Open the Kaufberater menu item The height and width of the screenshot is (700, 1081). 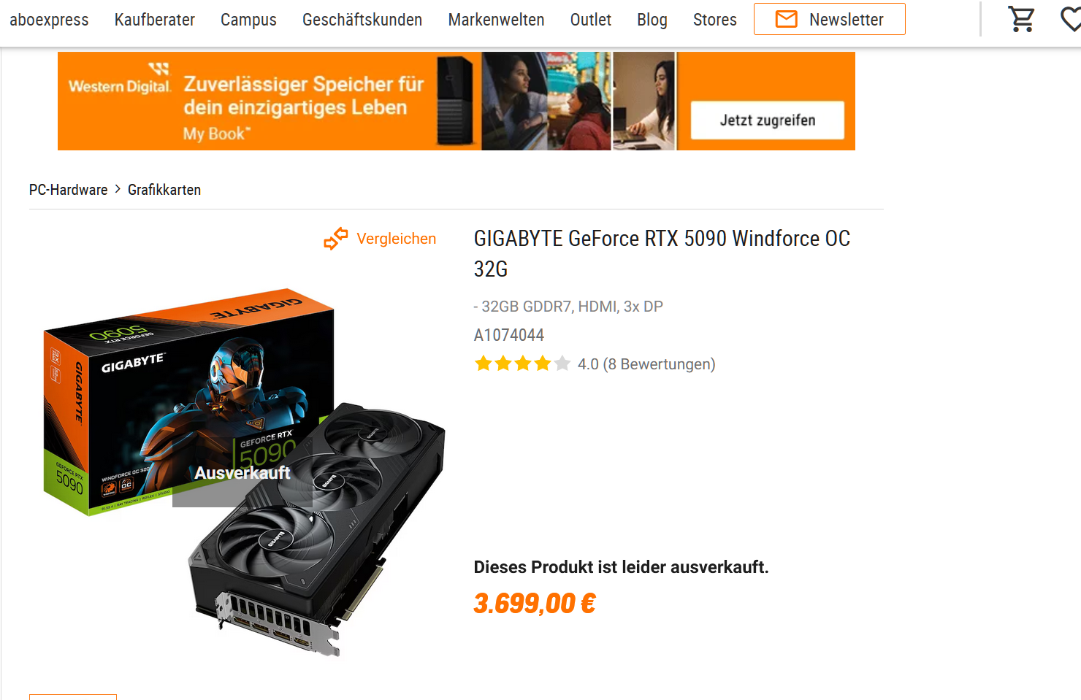click(x=155, y=20)
